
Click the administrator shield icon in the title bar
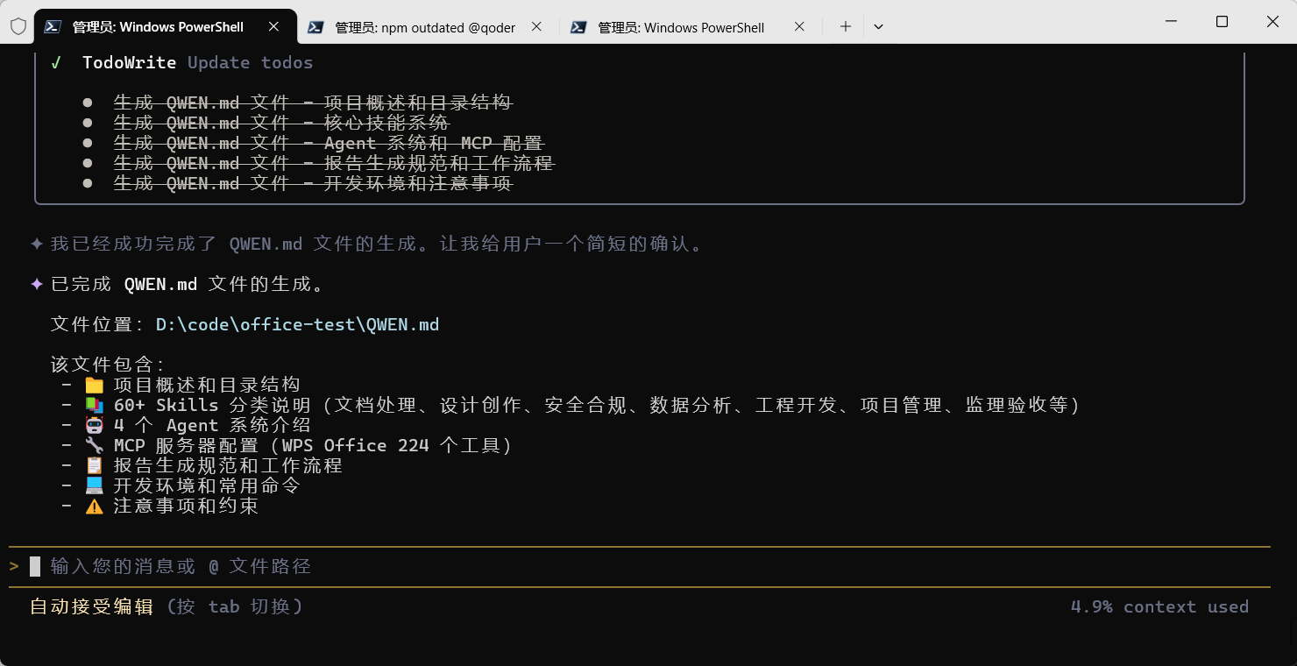(x=18, y=27)
